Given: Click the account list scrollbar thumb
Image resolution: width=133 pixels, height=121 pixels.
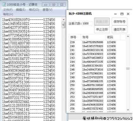Looking at the screenshot, I should coord(128,68).
